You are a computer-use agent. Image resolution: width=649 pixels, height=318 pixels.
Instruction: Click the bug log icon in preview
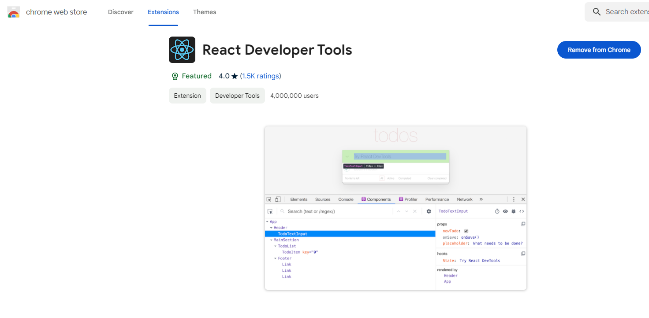pyautogui.click(x=513, y=211)
